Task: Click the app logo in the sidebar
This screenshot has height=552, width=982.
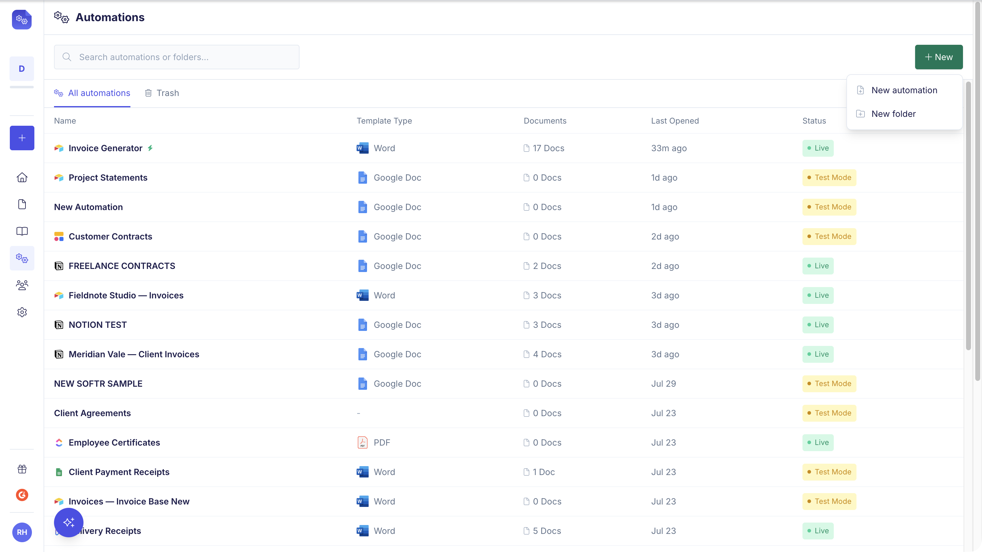Action: [x=22, y=19]
